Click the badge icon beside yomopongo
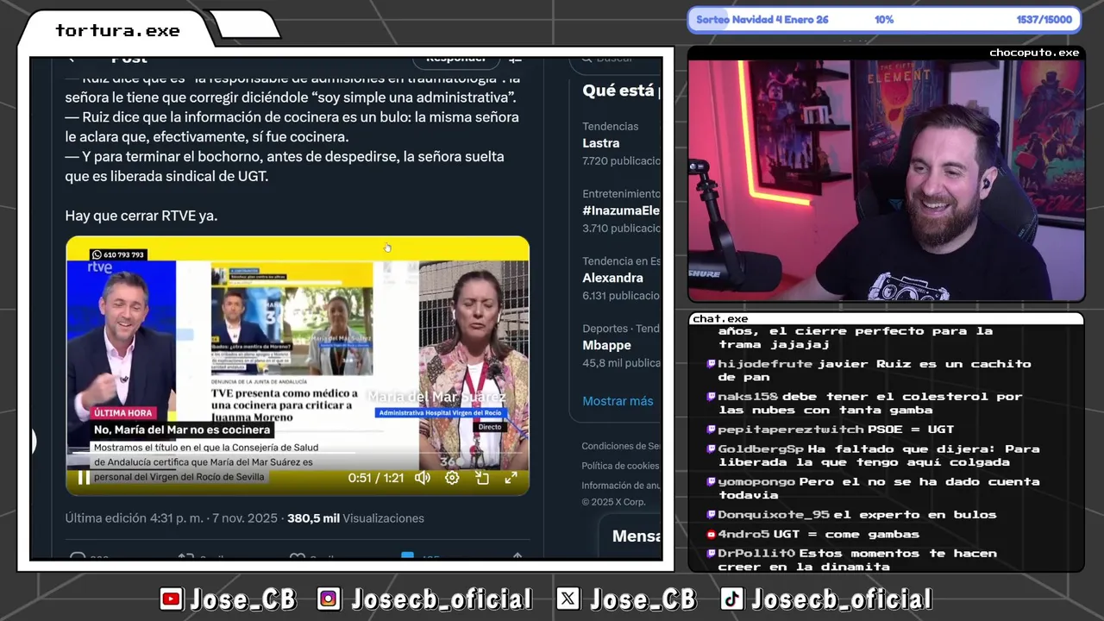The image size is (1104, 621). 712,482
